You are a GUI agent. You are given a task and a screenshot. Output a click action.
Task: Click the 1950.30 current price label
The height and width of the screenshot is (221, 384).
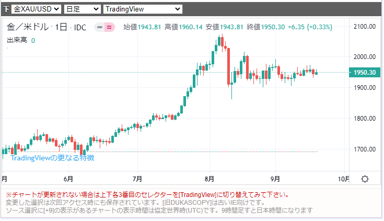coord(365,73)
